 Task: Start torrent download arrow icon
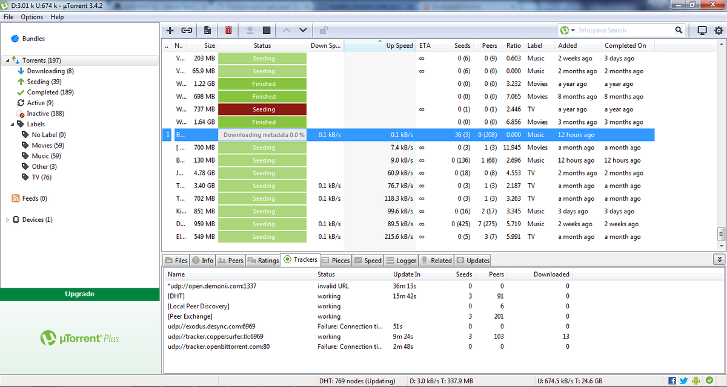(250, 30)
